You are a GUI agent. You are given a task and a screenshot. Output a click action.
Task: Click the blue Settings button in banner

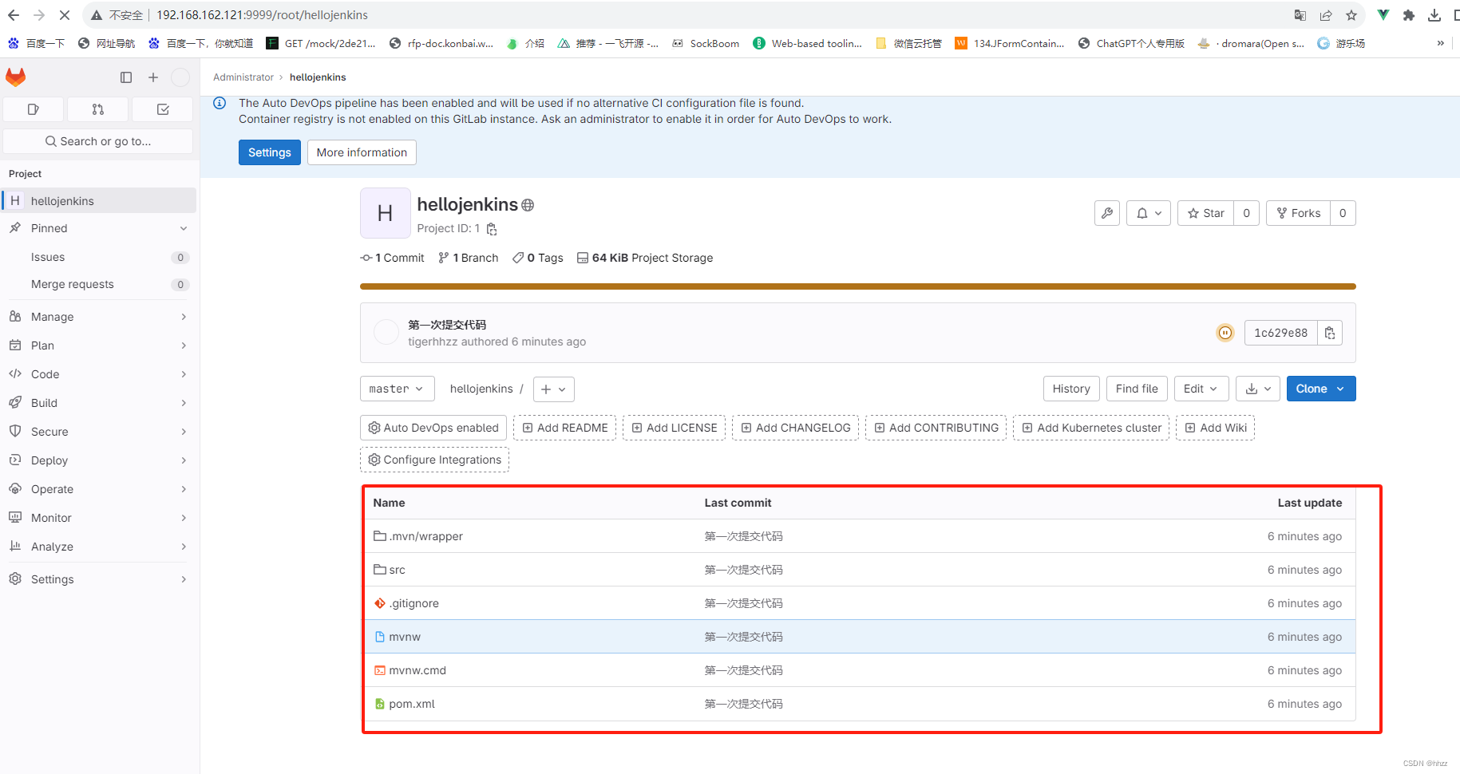tap(270, 152)
